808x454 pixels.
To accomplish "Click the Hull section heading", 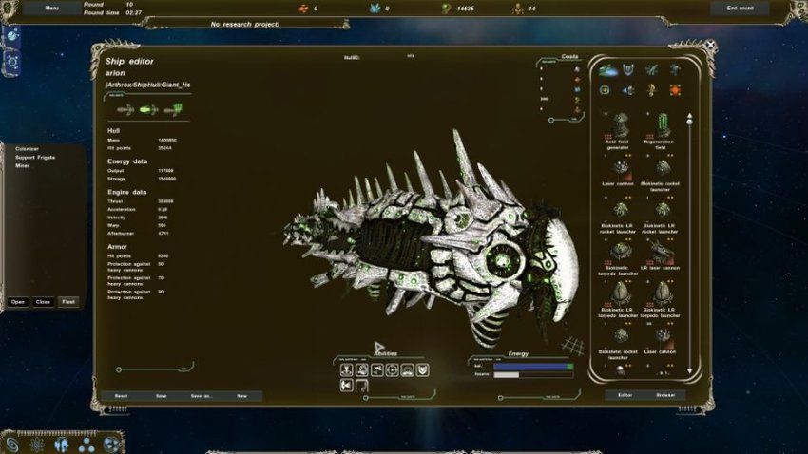I will (113, 131).
